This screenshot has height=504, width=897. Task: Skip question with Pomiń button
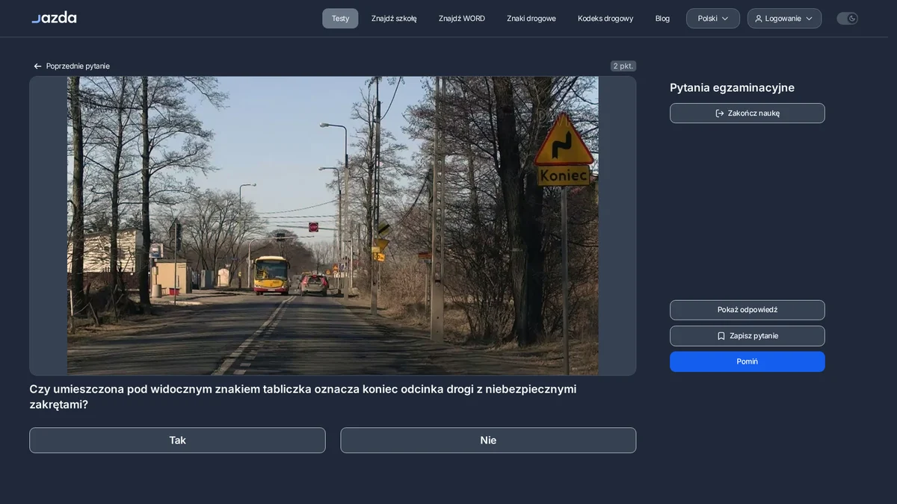(x=747, y=361)
